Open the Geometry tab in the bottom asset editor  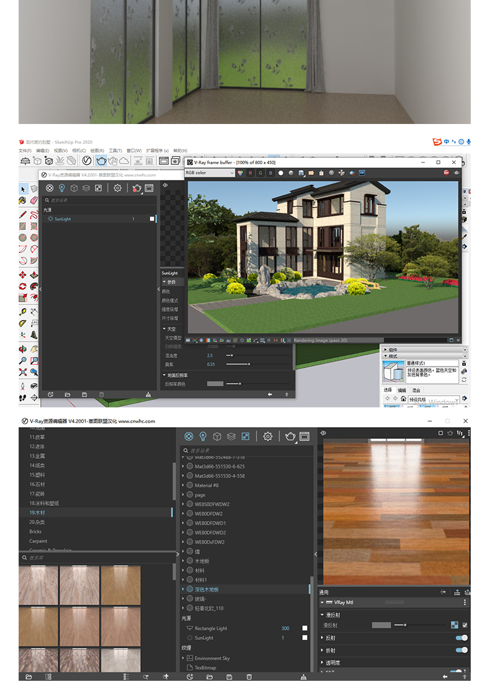coord(216,437)
